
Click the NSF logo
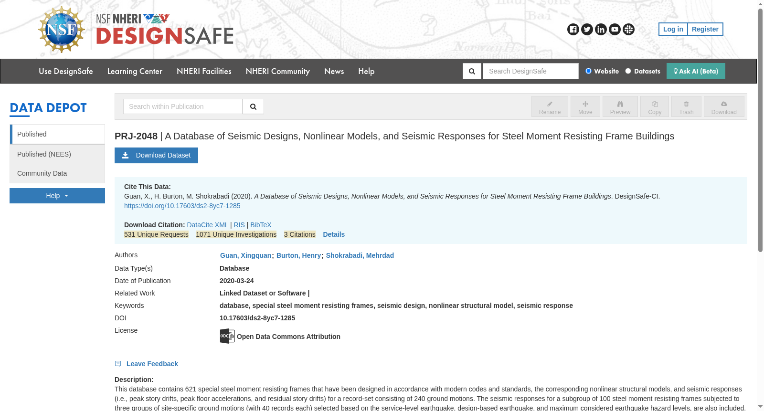[x=62, y=30]
